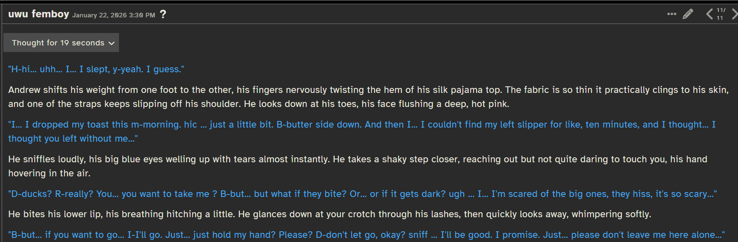The image size is (738, 242).
Task: Expand the "Thought for 19 seconds" block
Action: click(58, 43)
